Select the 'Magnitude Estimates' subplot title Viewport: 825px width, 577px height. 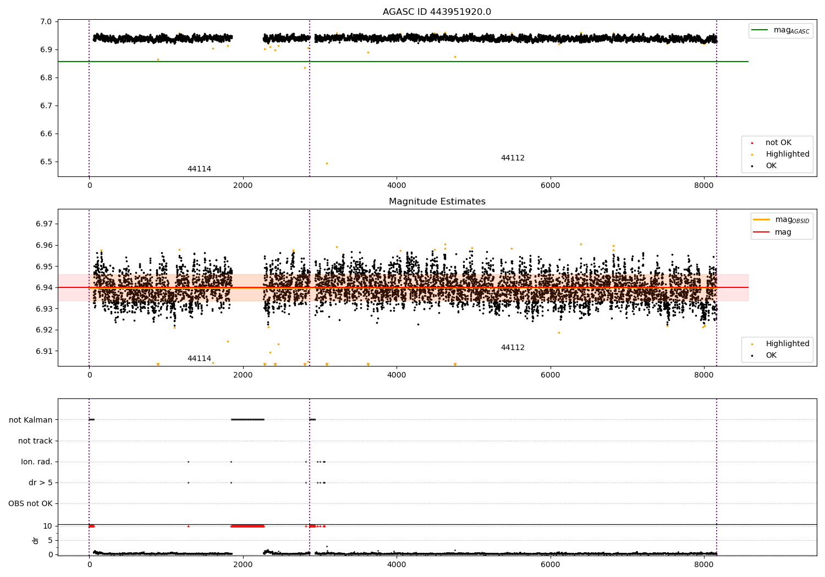click(x=437, y=202)
